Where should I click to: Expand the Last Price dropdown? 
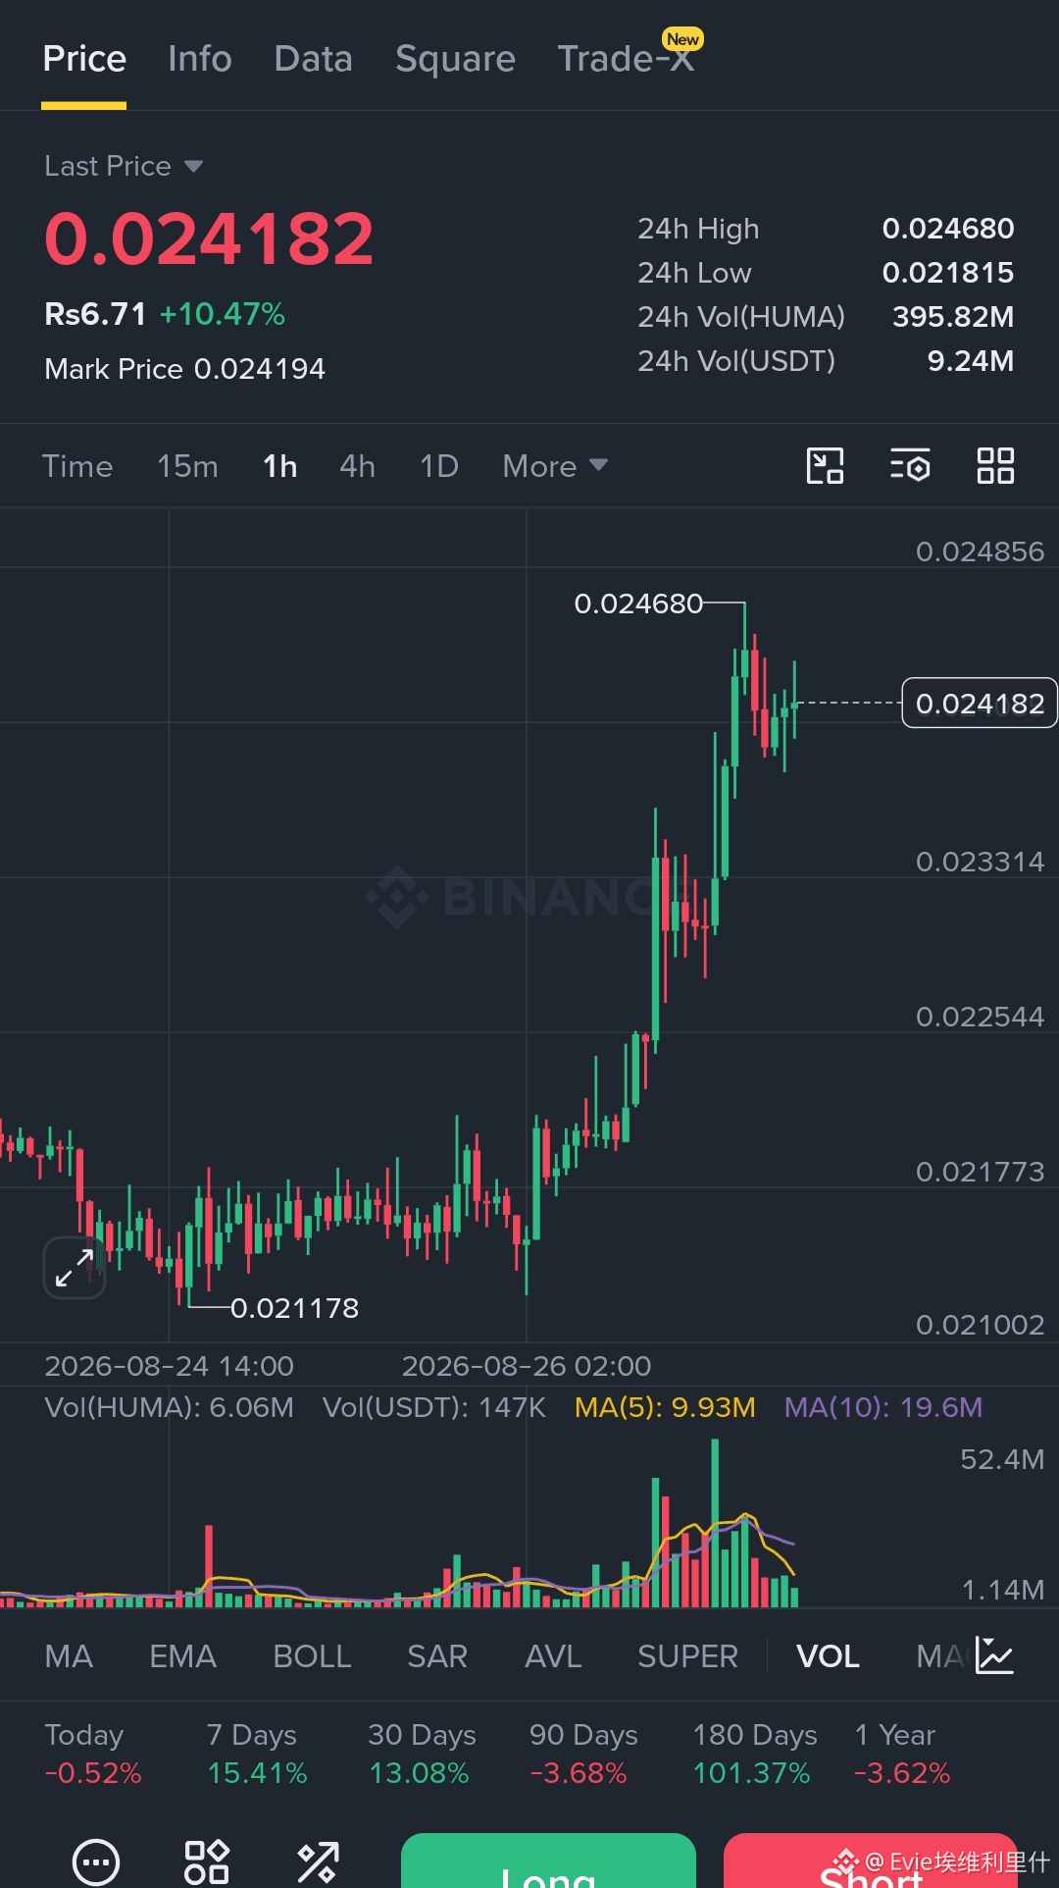click(x=124, y=166)
